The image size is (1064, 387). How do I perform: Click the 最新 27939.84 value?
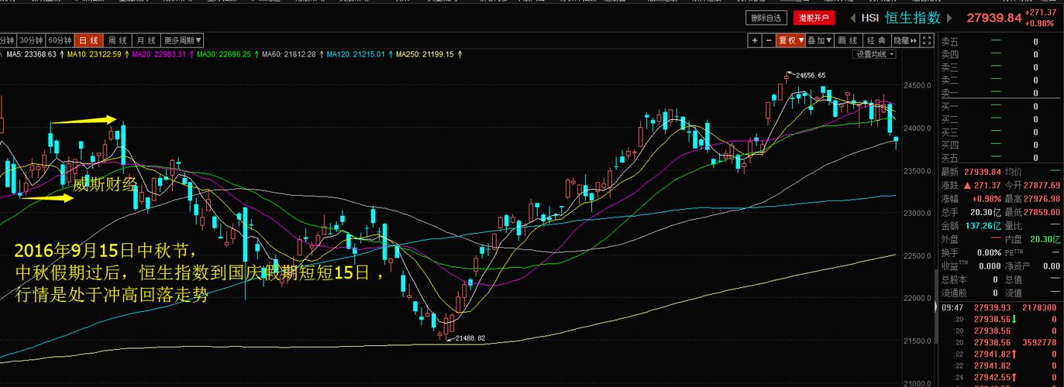(x=981, y=172)
